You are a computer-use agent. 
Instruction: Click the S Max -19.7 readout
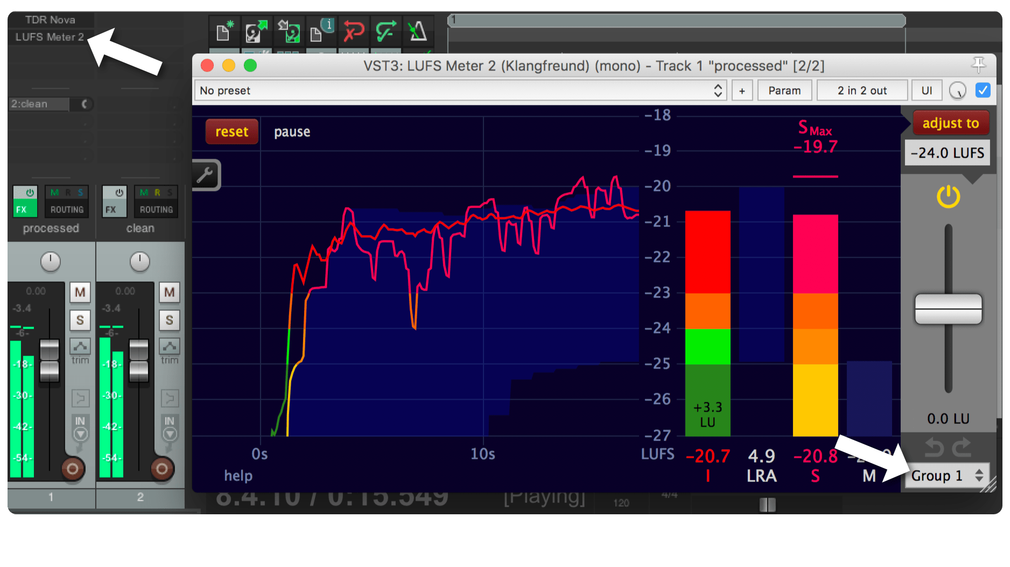[x=815, y=137]
